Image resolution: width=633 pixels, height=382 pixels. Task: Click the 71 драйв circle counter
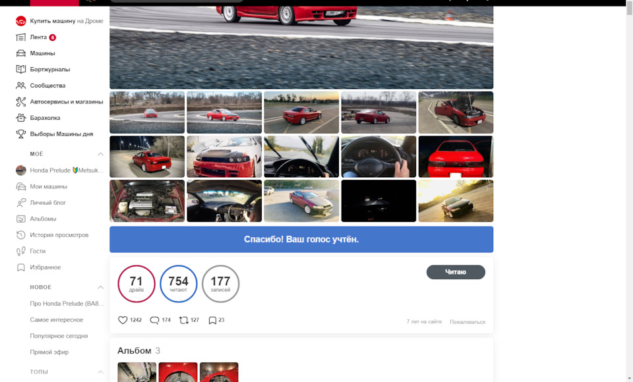(136, 284)
